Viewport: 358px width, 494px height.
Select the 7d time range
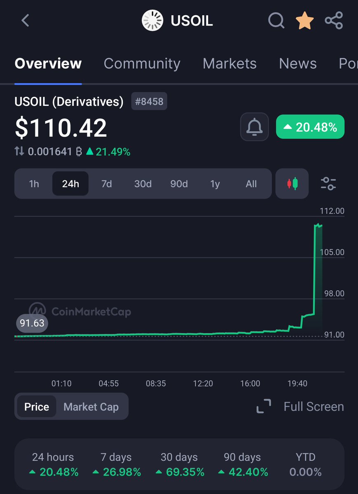(x=107, y=184)
